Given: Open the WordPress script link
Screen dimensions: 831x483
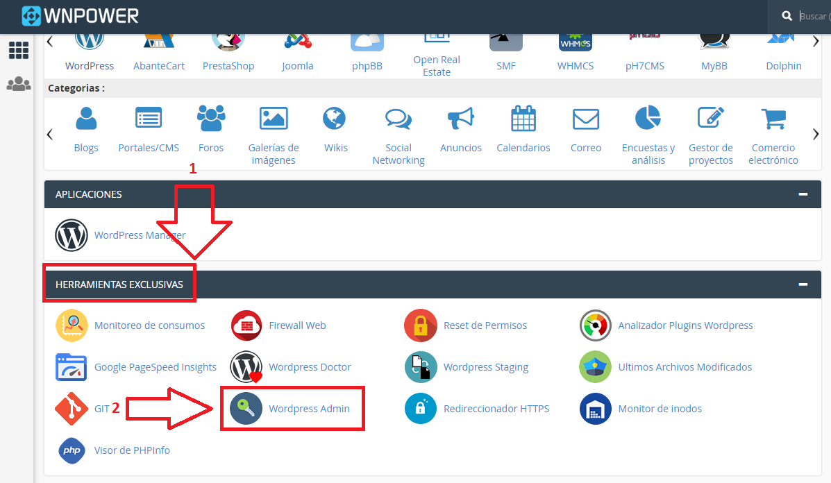Looking at the screenshot, I should [x=90, y=66].
